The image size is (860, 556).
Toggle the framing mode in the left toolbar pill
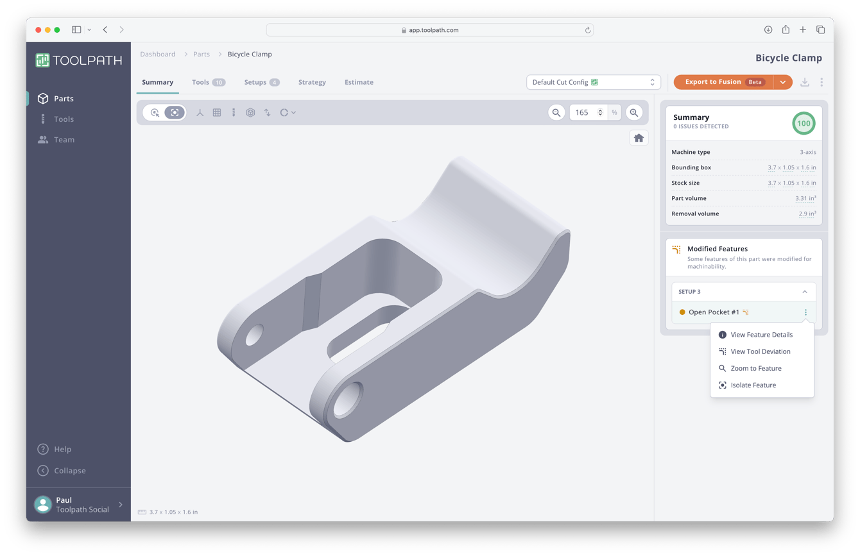coord(175,112)
